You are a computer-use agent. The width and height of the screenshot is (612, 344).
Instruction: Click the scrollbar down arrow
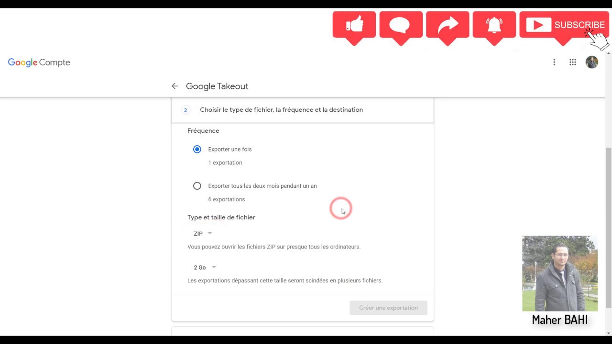(x=608, y=333)
